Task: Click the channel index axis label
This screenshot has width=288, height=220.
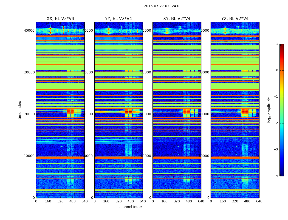Action: [x=130, y=207]
